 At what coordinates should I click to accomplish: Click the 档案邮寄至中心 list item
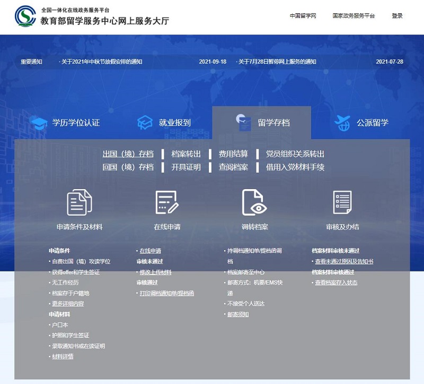(246, 272)
